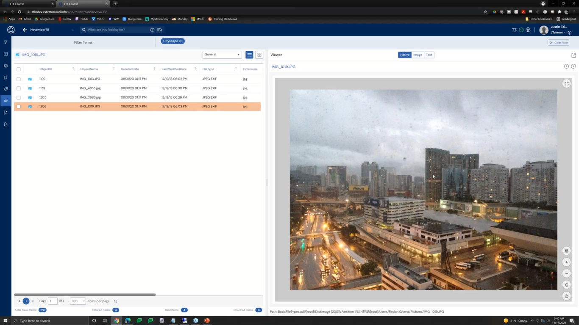Switch to grid thumbnail view

point(259,55)
